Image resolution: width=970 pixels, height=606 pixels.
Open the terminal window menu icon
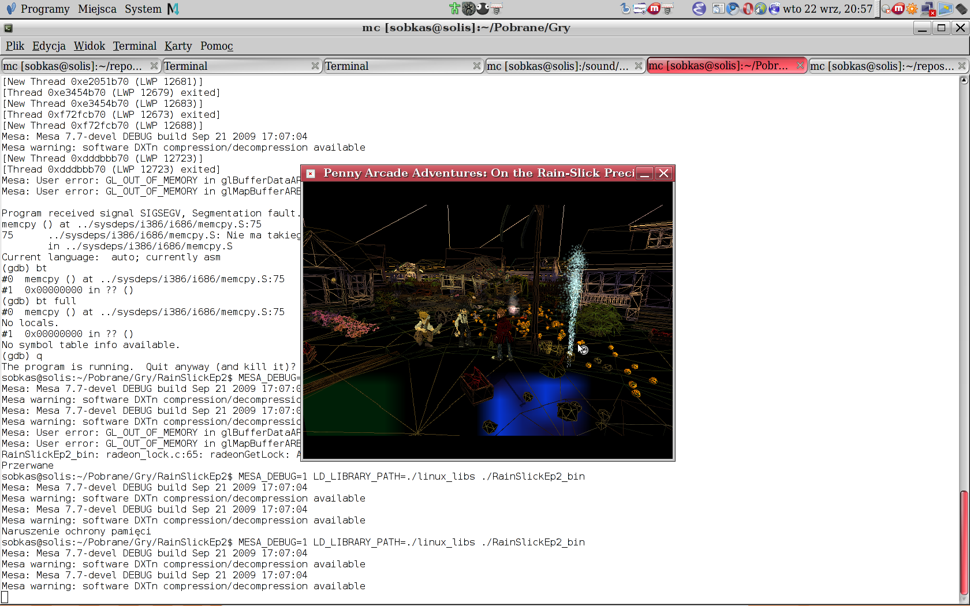click(8, 28)
